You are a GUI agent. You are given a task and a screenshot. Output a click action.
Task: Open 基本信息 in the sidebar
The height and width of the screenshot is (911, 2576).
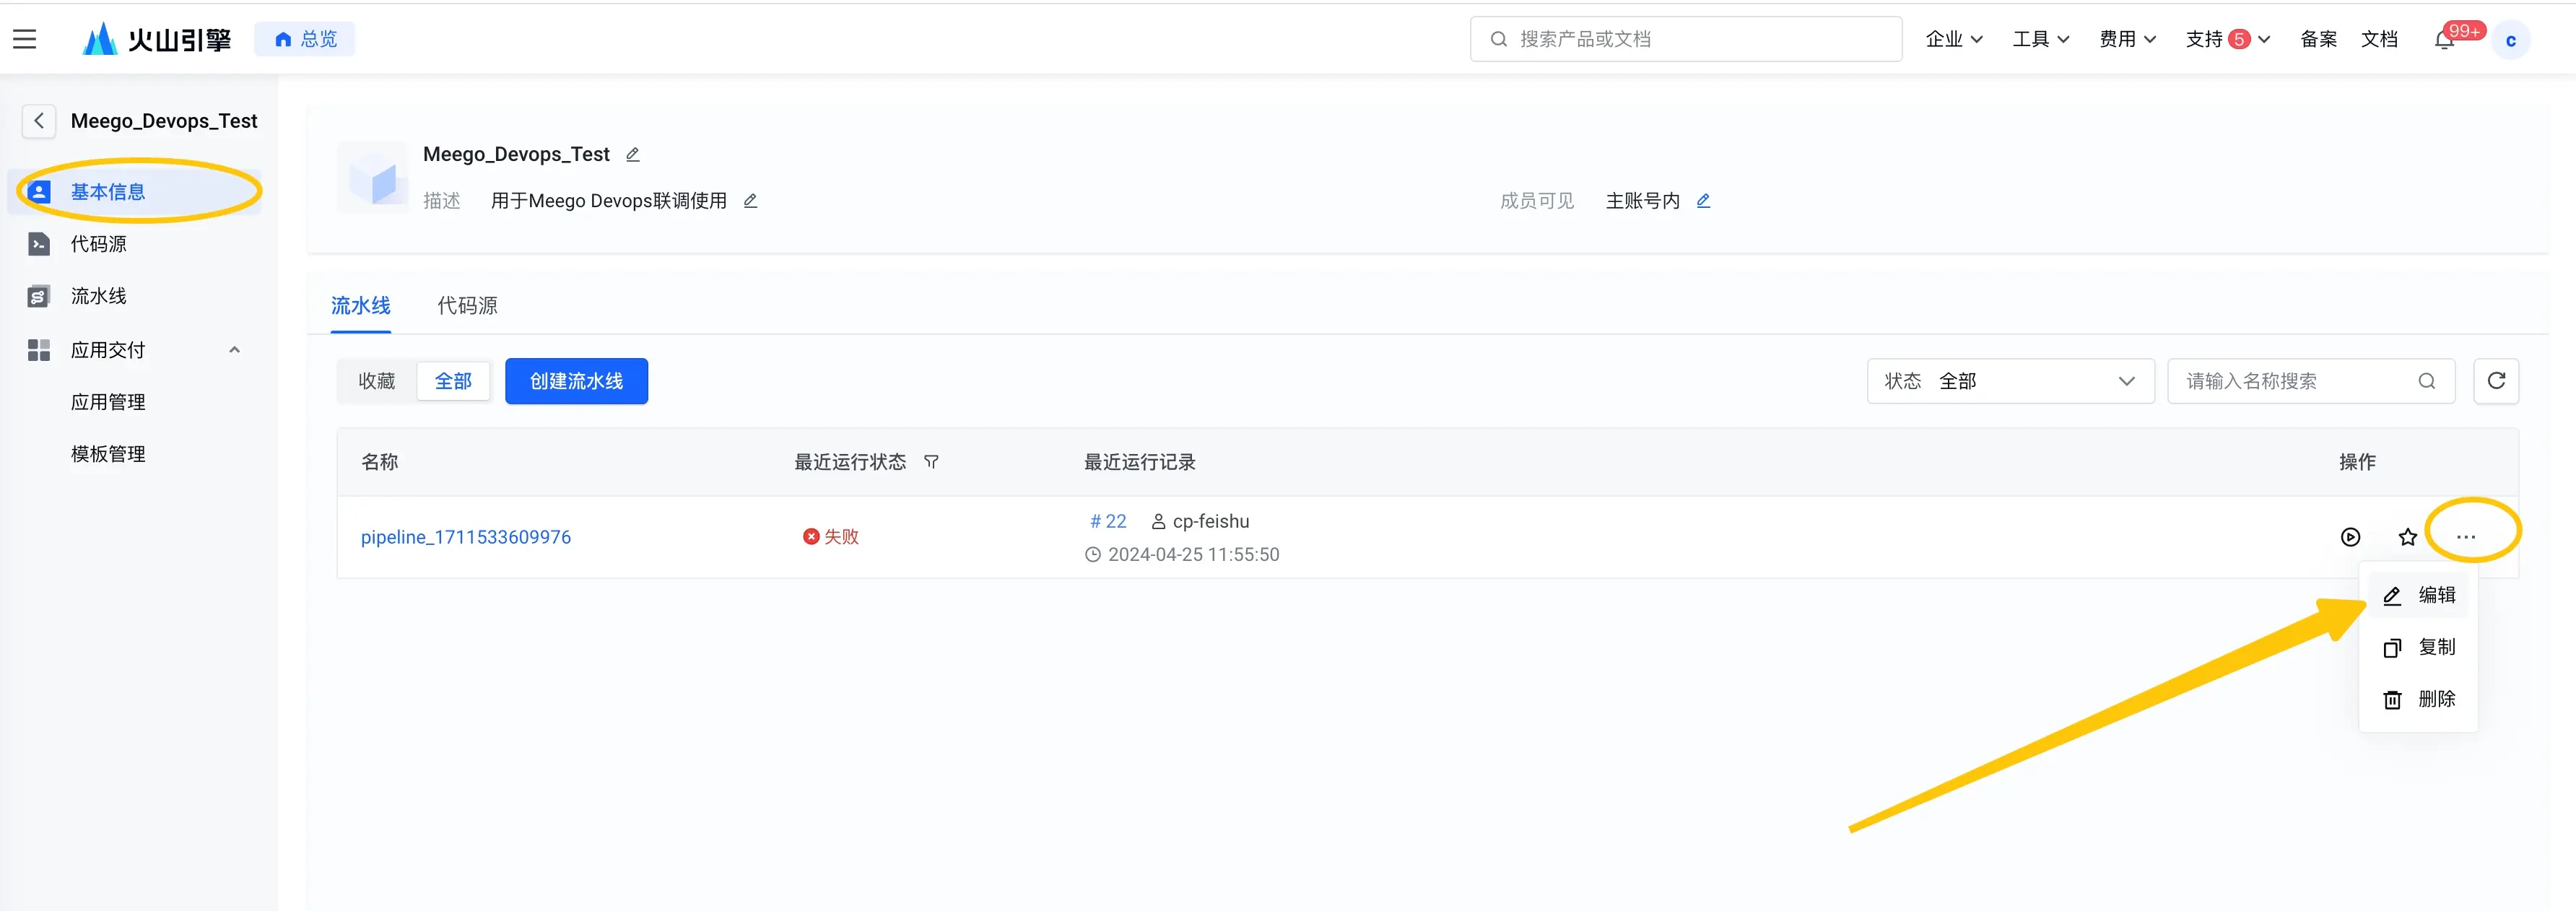(135, 191)
